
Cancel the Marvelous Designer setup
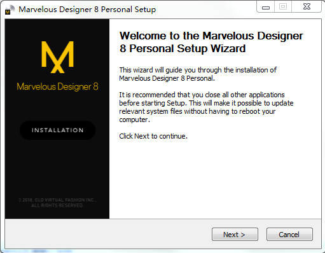(x=289, y=235)
